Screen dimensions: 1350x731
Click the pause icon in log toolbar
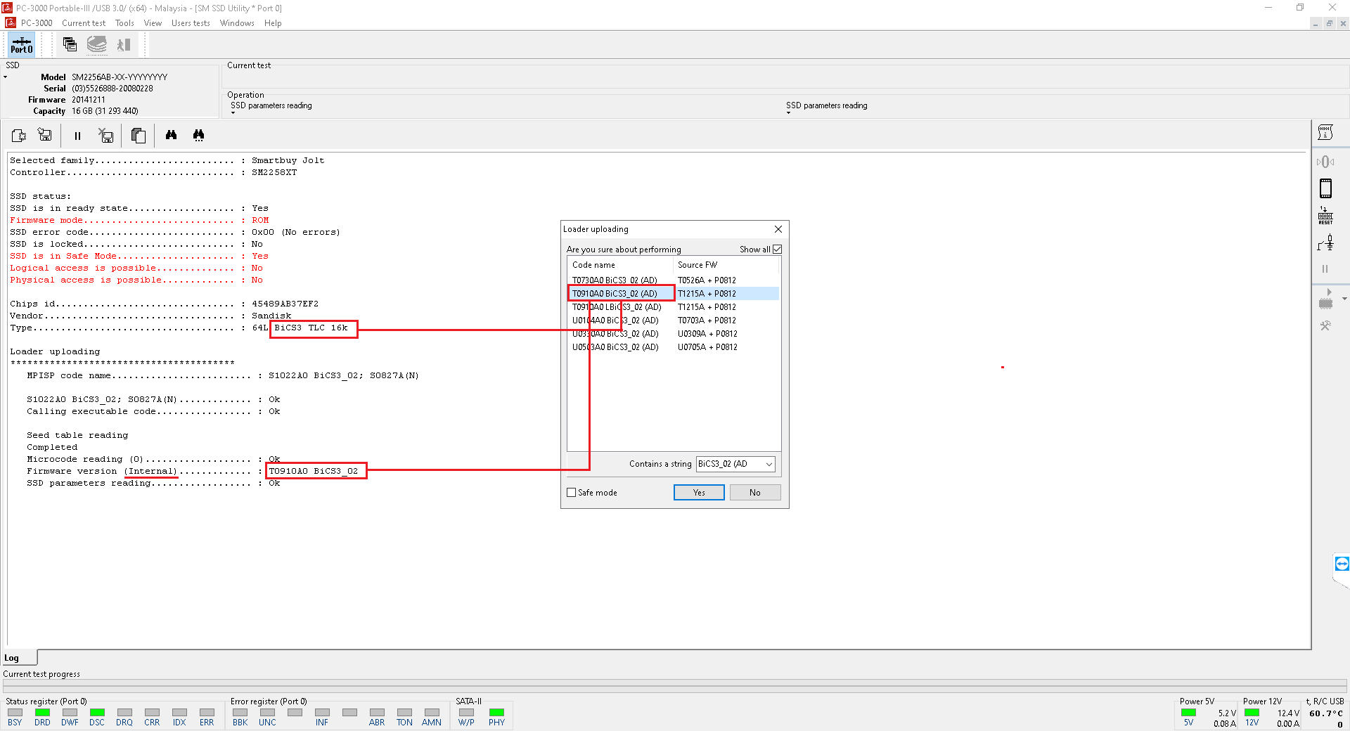[77, 136]
